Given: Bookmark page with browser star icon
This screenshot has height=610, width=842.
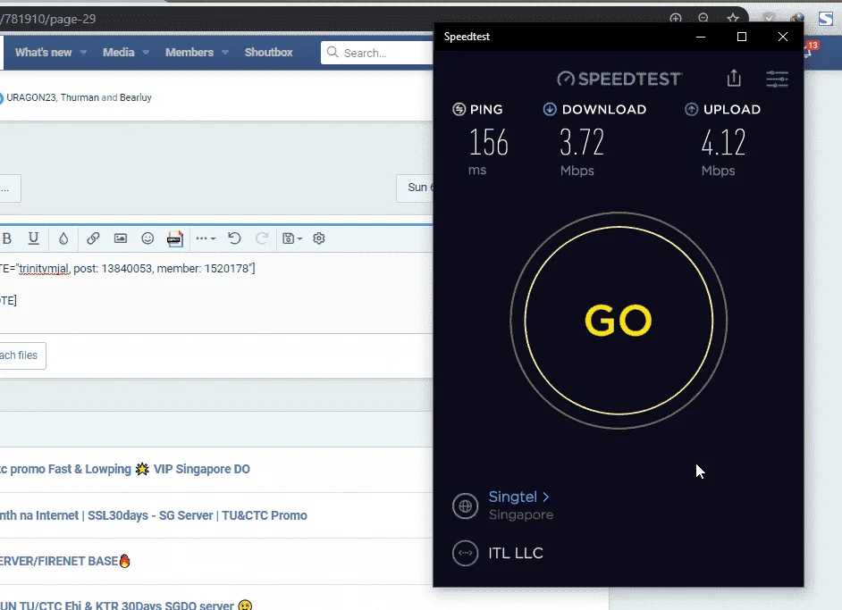Looking at the screenshot, I should (x=732, y=18).
